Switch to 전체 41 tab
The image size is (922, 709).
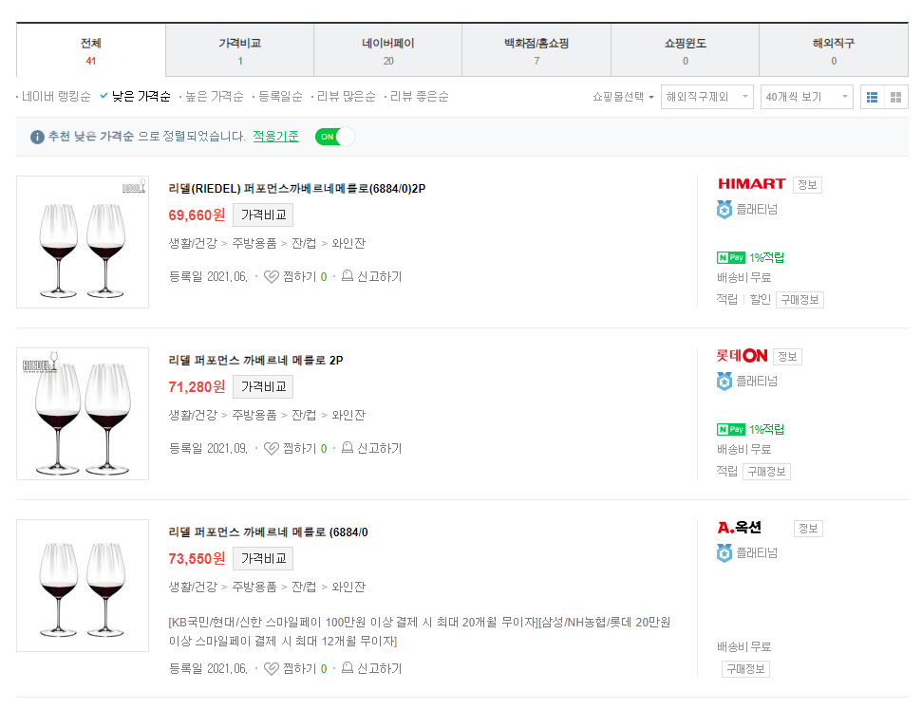(x=91, y=50)
